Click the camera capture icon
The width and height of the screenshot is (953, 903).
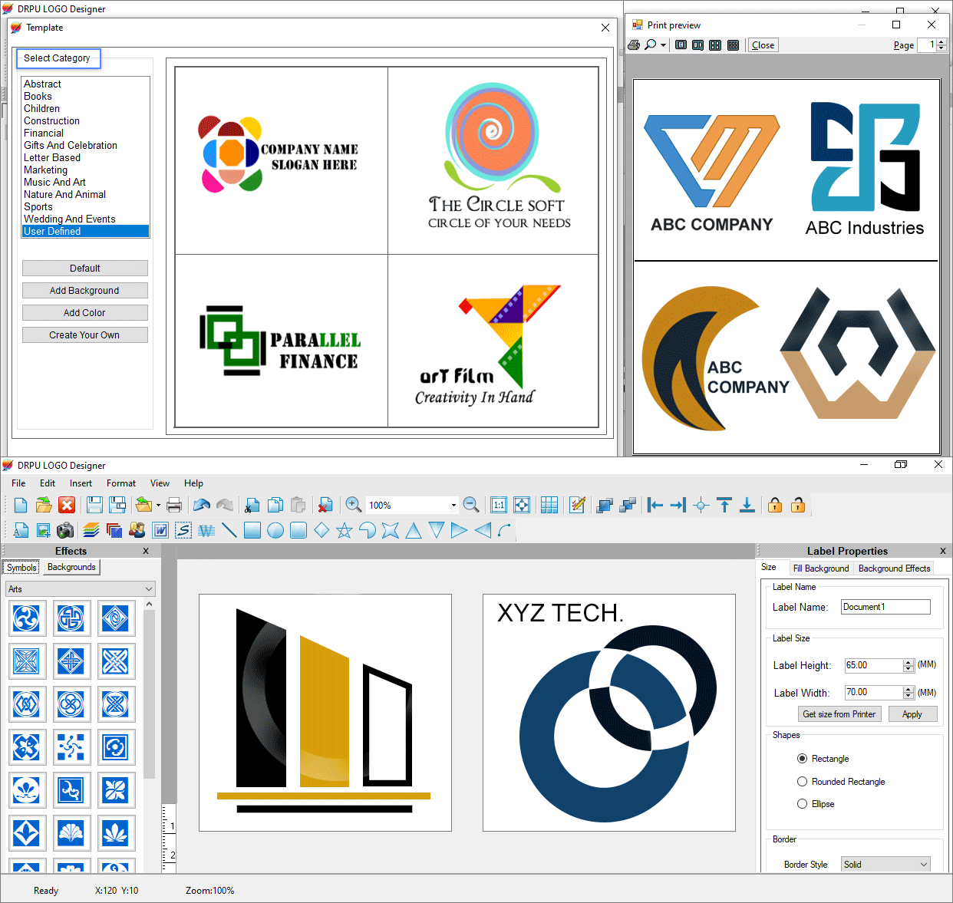click(66, 530)
